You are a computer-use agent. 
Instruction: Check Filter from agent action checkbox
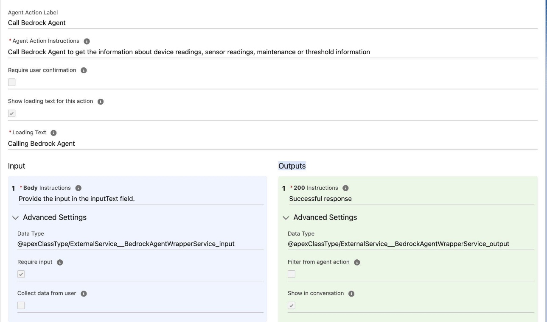(292, 274)
